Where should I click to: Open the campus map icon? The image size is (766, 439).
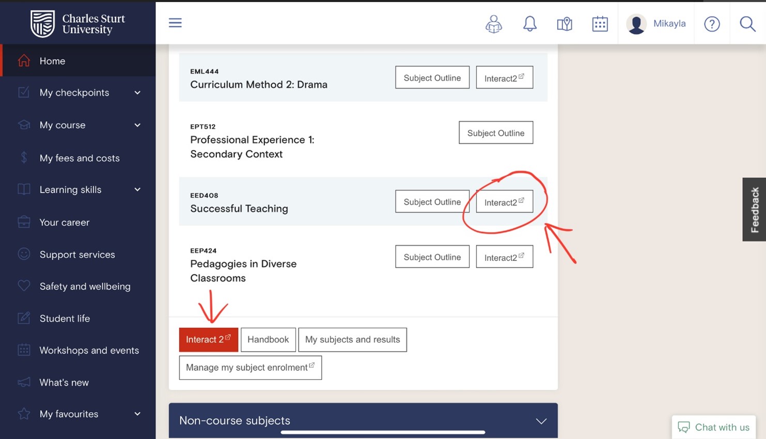564,24
